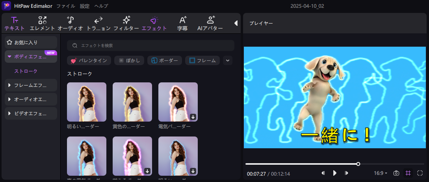The height and width of the screenshot is (182, 429).
Task: Download the middle effect in second row
Action: [147, 171]
